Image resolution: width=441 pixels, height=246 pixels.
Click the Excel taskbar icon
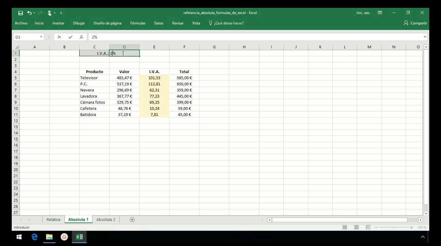click(79, 237)
